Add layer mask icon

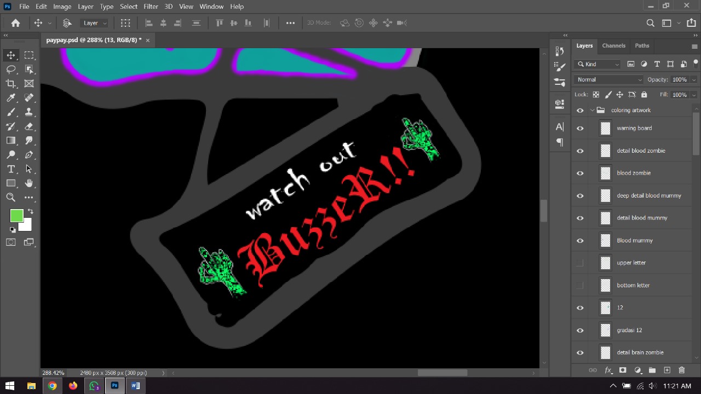[623, 370]
